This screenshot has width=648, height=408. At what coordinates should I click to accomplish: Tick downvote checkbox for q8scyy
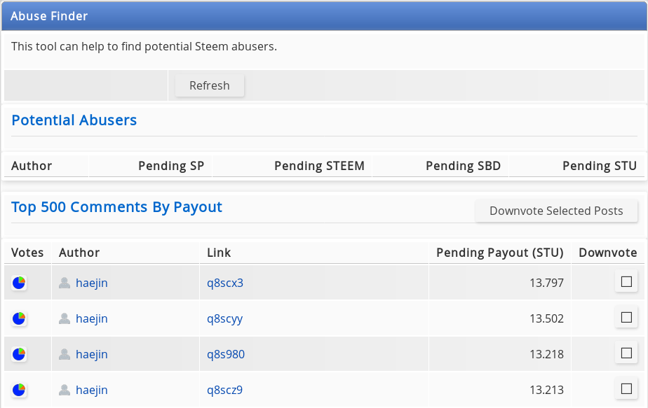point(626,317)
